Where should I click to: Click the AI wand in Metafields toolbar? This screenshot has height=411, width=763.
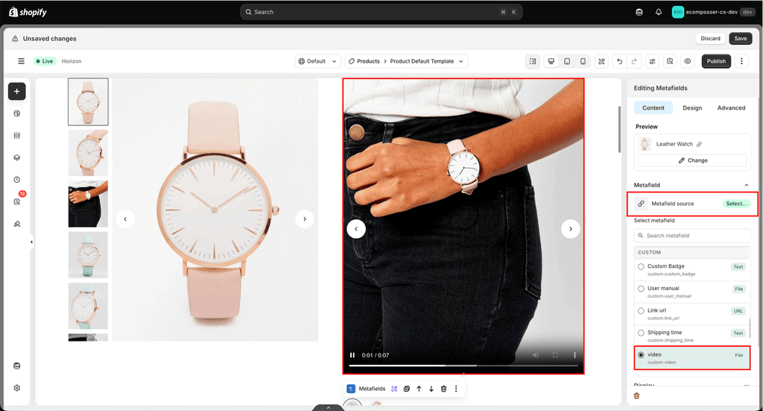(394, 389)
